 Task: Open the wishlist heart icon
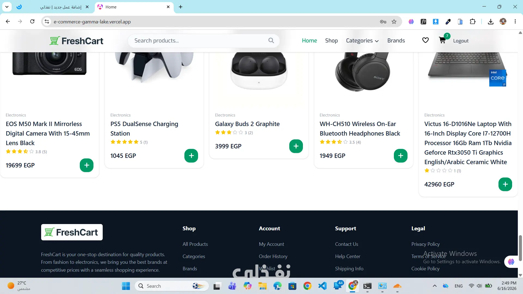(x=425, y=40)
